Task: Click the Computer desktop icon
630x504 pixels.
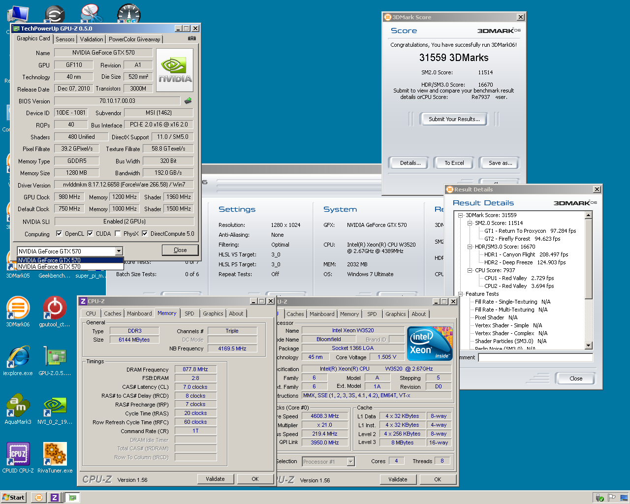Action: 18,15
